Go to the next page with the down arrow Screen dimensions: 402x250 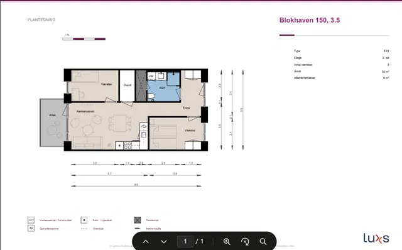[x=164, y=242]
